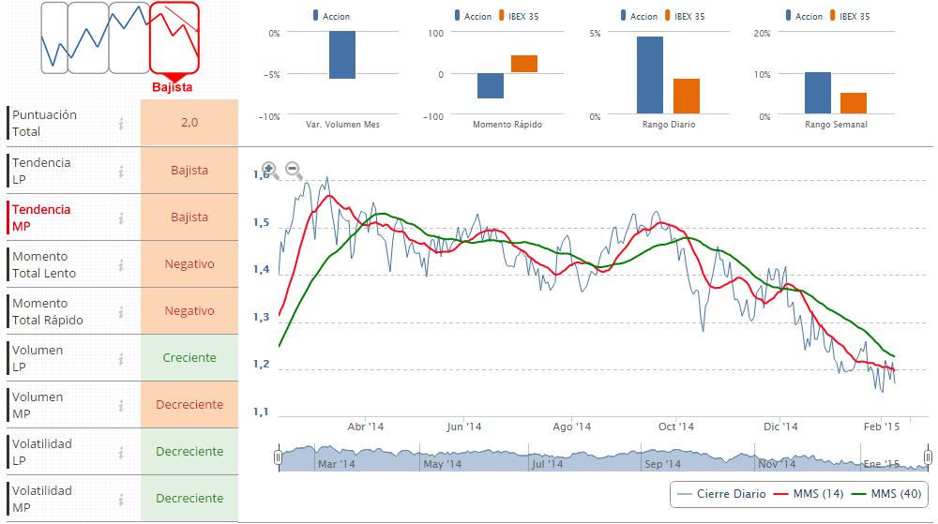The height and width of the screenshot is (524, 938).
Task: Click the blue bar in Var. Volumen Mes
Action: coord(342,55)
